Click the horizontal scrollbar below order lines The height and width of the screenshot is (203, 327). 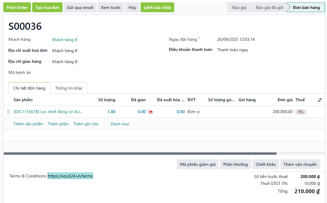coord(140,154)
